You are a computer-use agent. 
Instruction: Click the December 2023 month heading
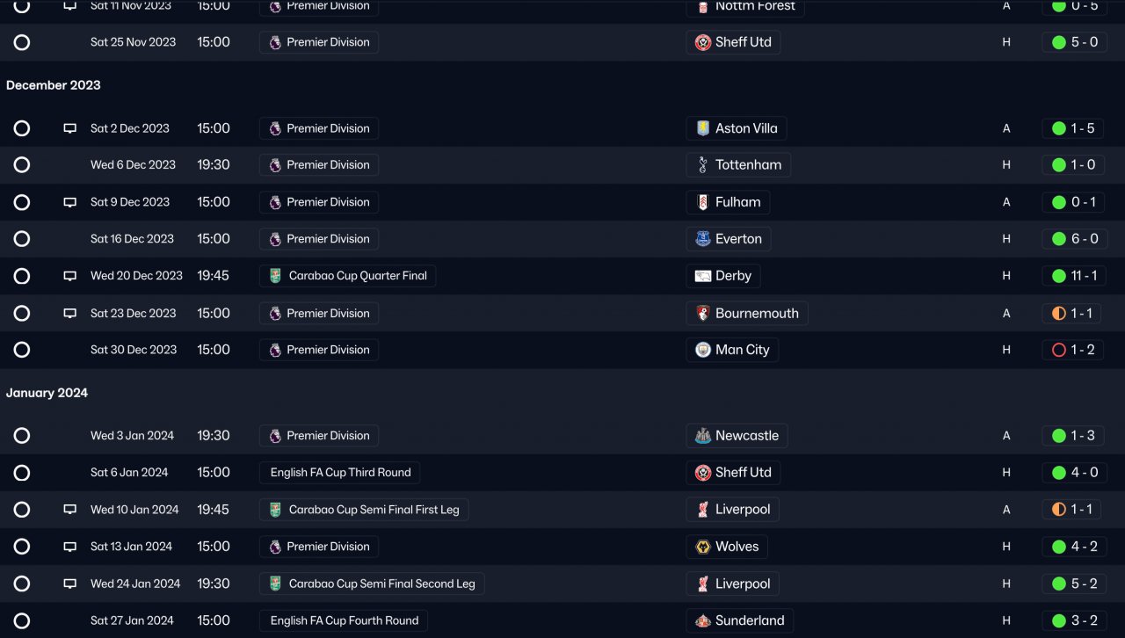pos(54,85)
